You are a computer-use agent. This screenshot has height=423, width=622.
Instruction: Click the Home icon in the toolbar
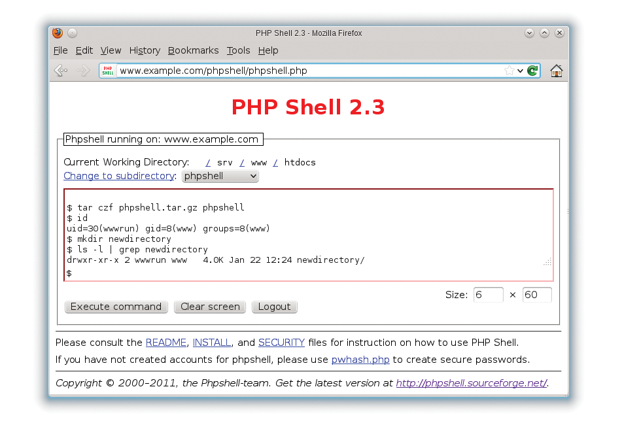coord(556,71)
